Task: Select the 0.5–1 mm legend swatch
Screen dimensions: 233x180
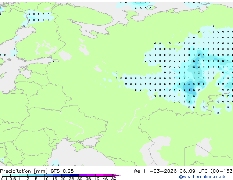Action: (15, 175)
